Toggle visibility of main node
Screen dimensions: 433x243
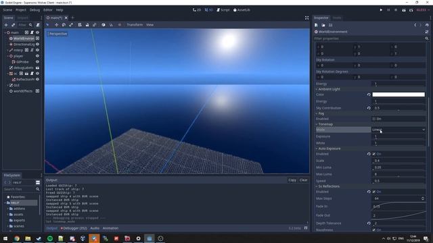38,32
